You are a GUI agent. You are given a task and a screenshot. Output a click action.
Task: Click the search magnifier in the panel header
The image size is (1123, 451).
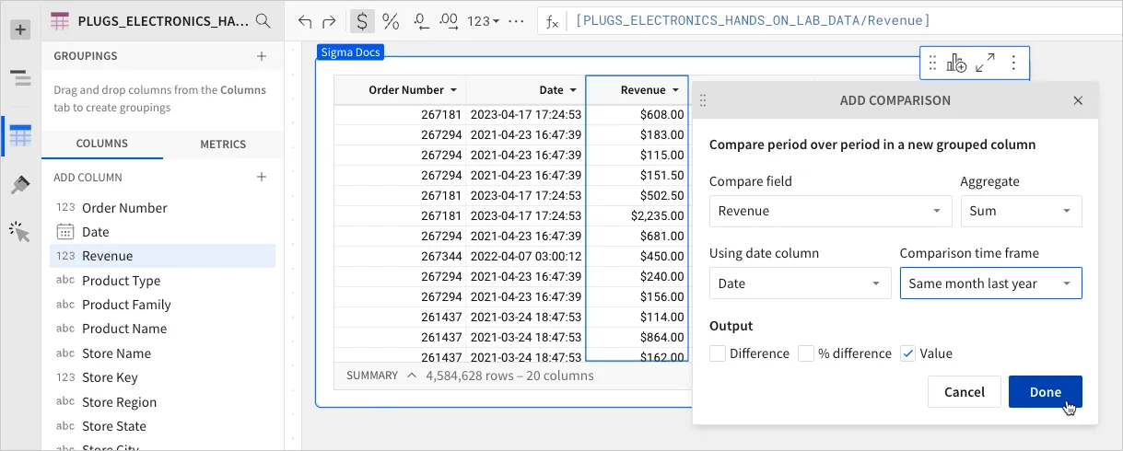pos(263,20)
